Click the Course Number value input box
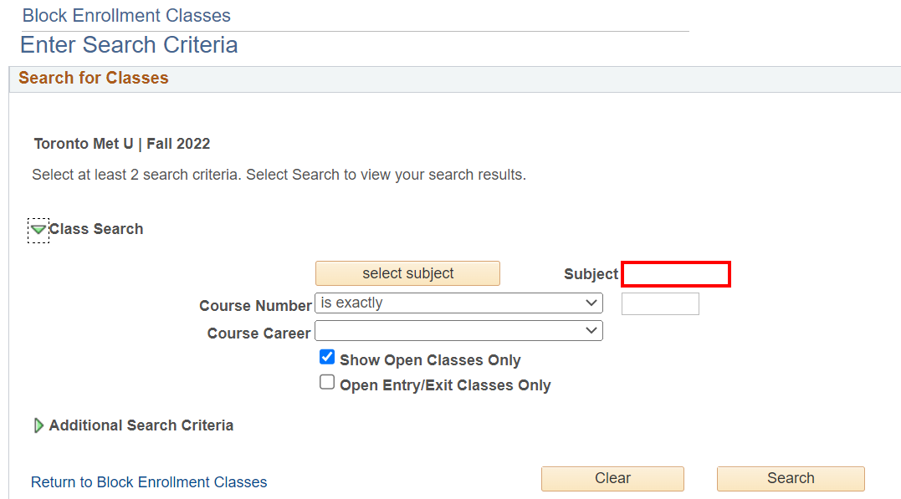 pos(660,303)
